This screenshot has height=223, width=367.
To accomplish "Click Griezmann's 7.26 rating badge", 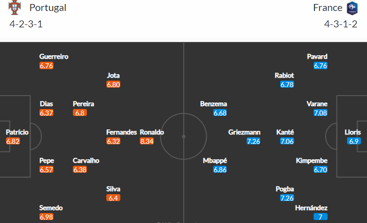I will 254,141.
